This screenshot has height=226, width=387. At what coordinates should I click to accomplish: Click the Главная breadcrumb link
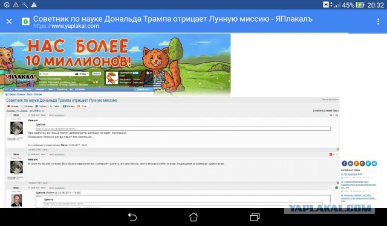12,95
